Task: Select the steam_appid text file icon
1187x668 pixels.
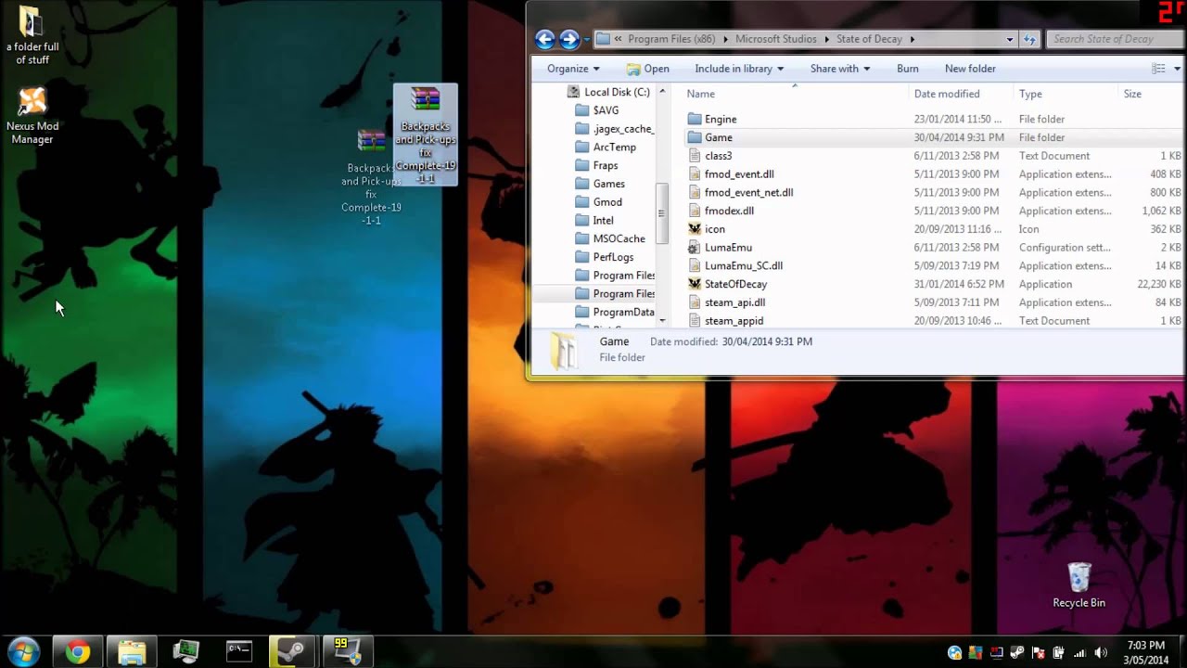Action: point(695,321)
